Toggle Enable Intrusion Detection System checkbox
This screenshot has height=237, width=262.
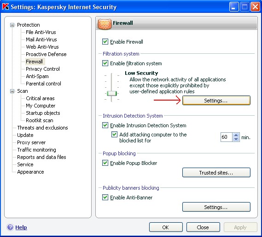coord(105,125)
